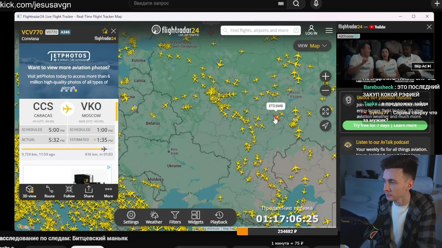The width and height of the screenshot is (442, 248).
Task: Open the Weather layer panel
Action: pos(154,218)
